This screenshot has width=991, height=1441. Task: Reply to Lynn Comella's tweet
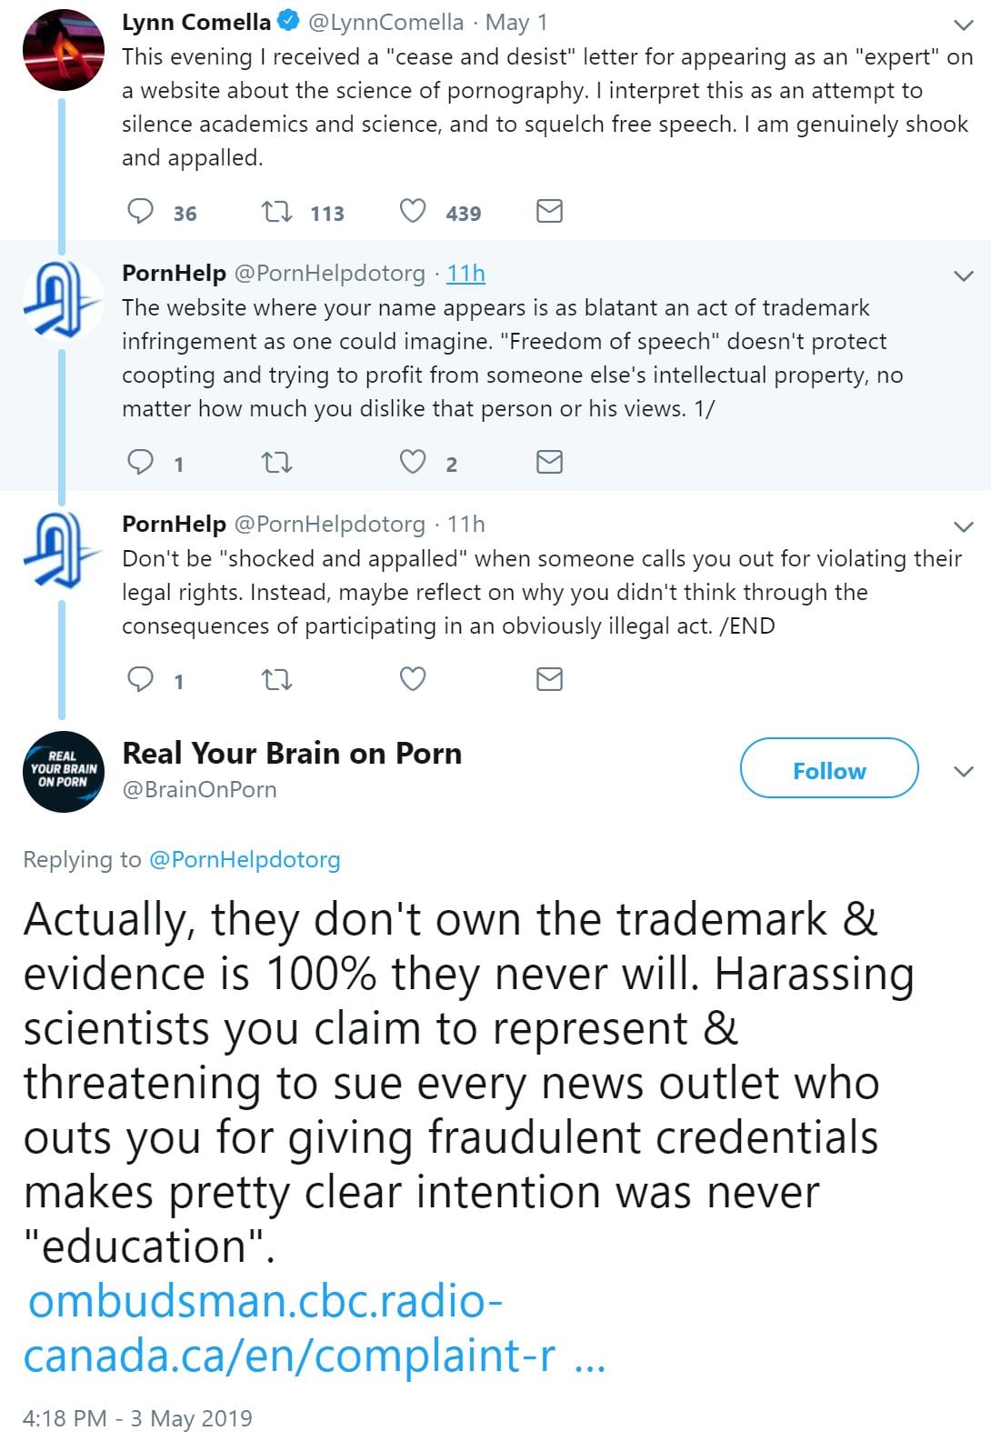click(140, 212)
